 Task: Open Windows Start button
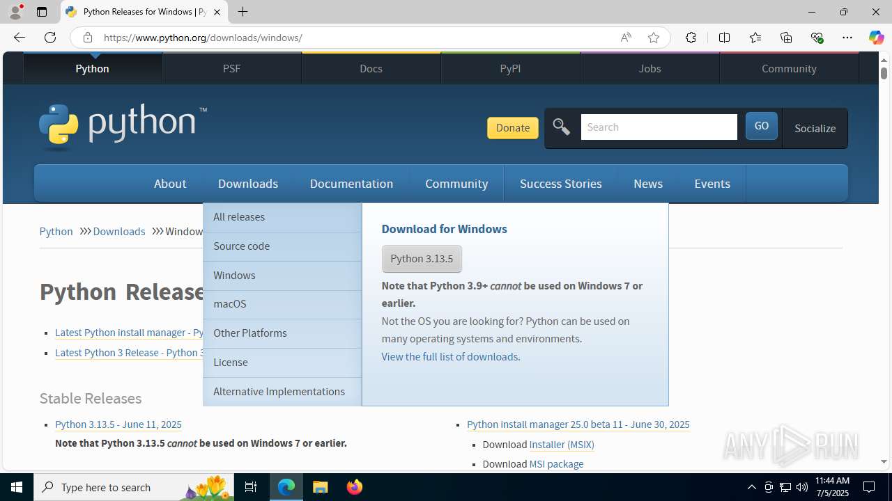tap(17, 487)
